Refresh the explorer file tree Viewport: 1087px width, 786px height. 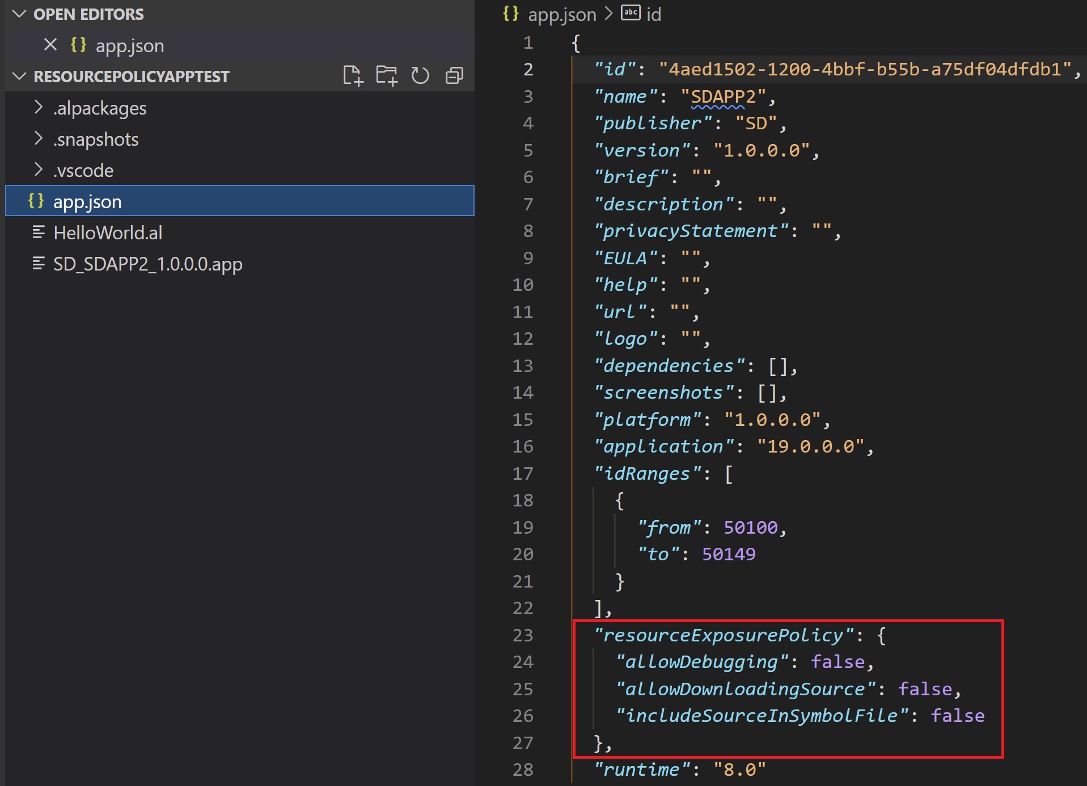point(420,75)
